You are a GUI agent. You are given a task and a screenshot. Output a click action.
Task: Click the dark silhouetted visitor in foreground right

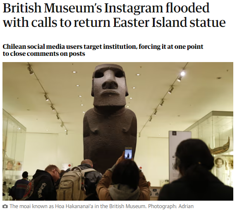(x=196, y=170)
